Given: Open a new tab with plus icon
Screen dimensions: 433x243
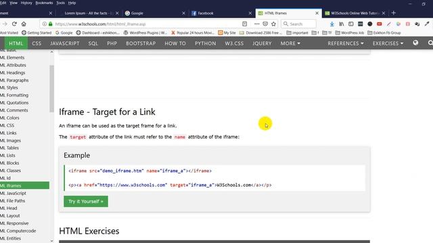Looking at the screenshot, I should pyautogui.click(x=394, y=13).
